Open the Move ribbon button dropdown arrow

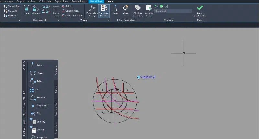[x=125, y=15]
